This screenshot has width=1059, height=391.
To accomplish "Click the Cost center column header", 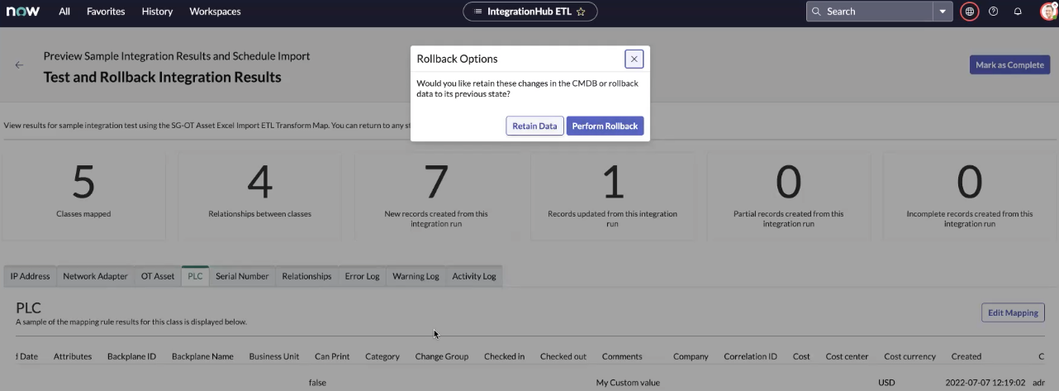I will click(x=847, y=356).
